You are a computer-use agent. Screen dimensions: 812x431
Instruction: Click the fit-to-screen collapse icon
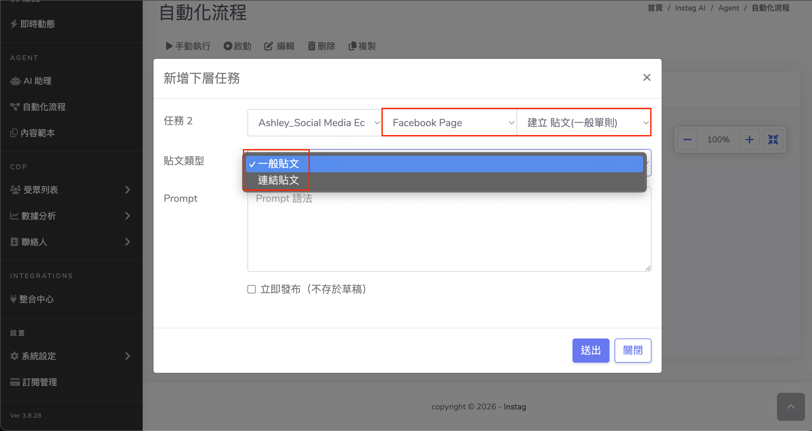pos(773,140)
